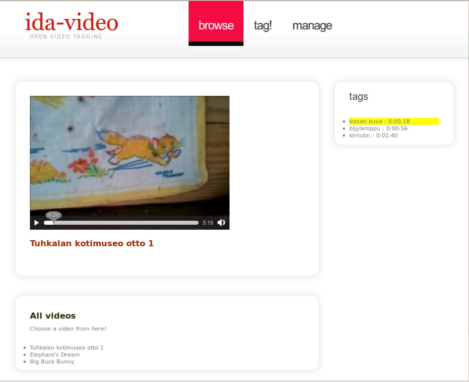Mute audio using the speaker icon
469x382 pixels.
[222, 223]
